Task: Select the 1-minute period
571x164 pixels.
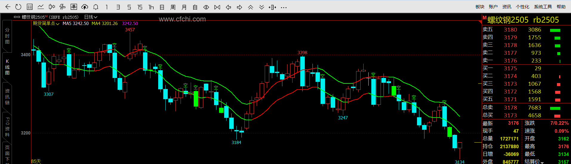Action: tap(107, 7)
